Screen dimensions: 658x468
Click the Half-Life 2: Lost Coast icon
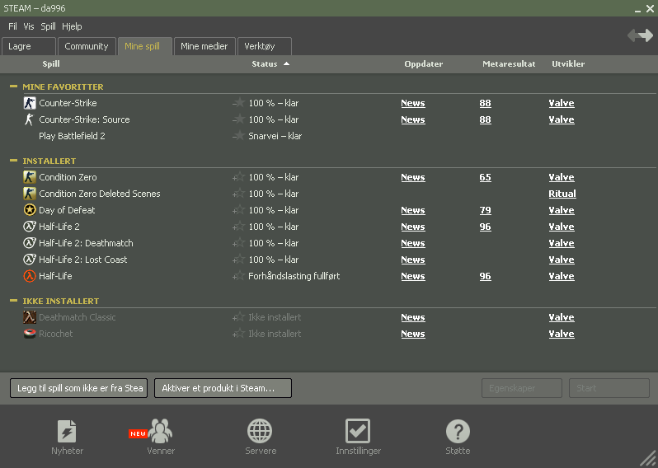click(x=30, y=260)
